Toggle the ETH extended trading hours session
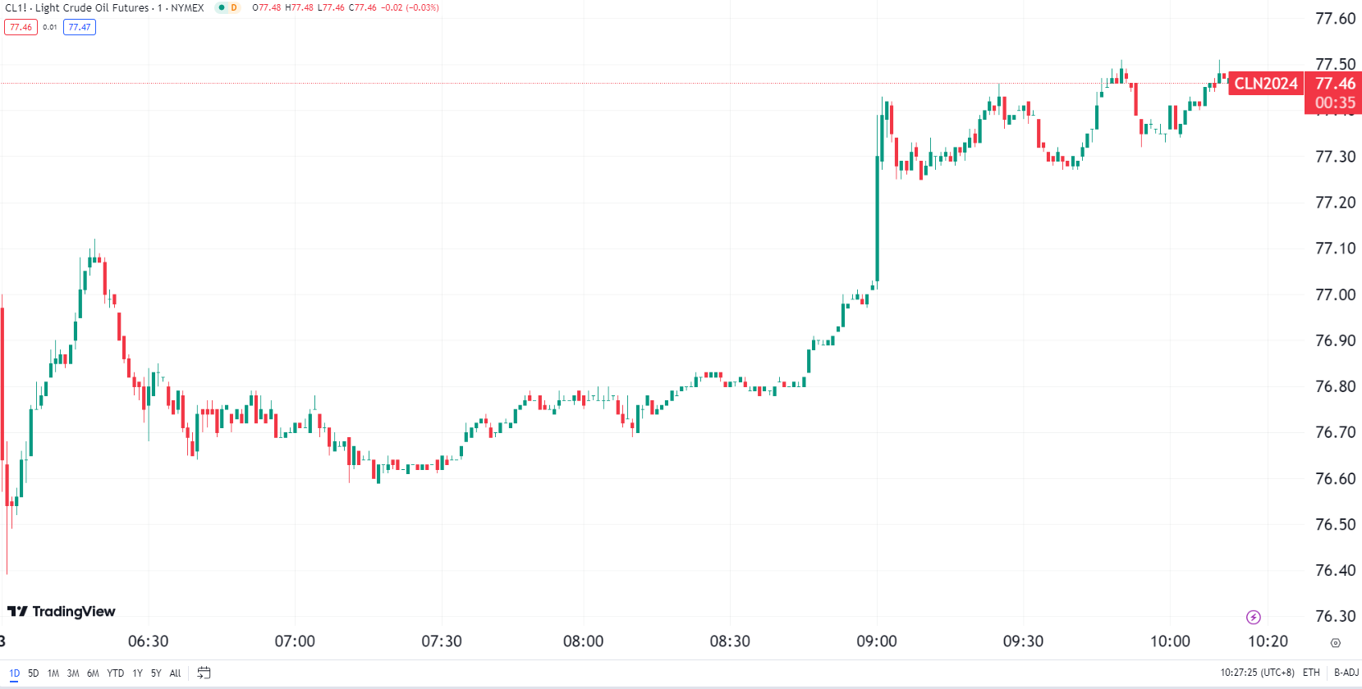 tap(1311, 673)
